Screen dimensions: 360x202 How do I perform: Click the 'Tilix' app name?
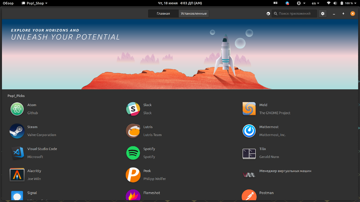point(262,149)
